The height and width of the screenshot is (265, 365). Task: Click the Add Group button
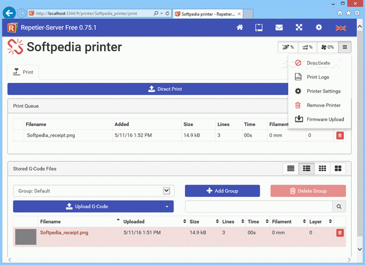222,191
